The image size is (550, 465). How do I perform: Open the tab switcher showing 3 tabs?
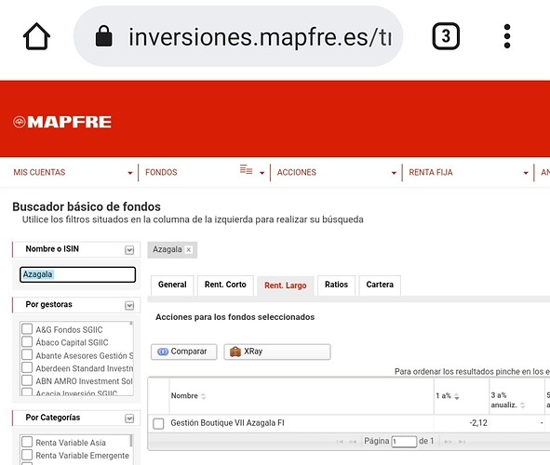pos(446,36)
